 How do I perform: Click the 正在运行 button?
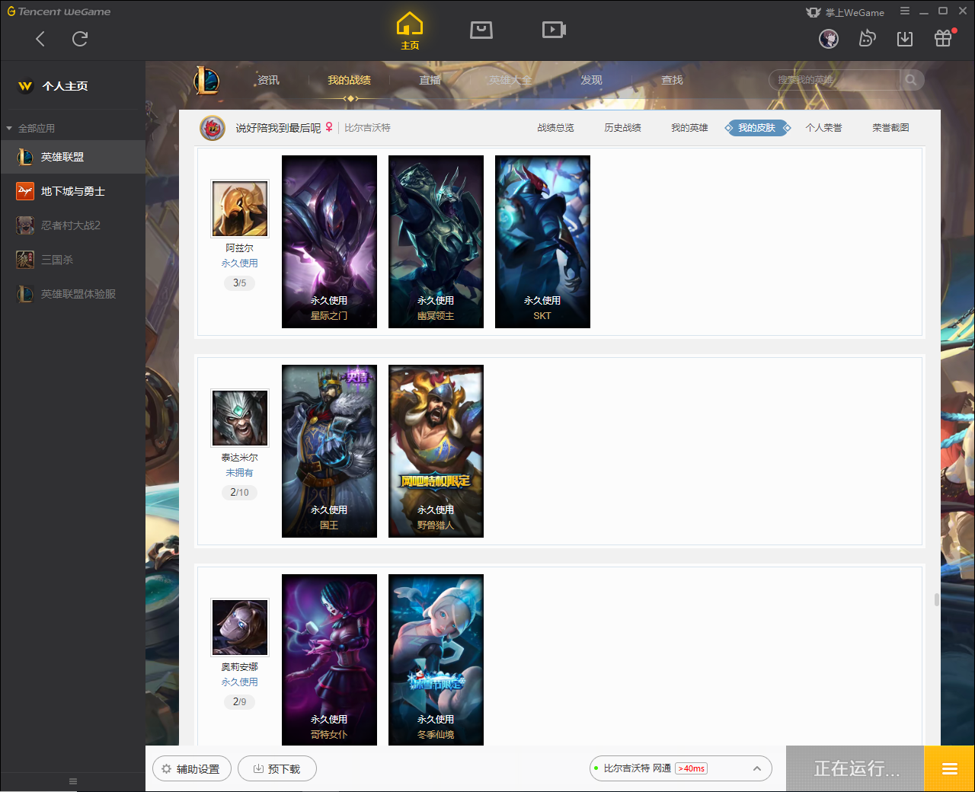point(855,768)
